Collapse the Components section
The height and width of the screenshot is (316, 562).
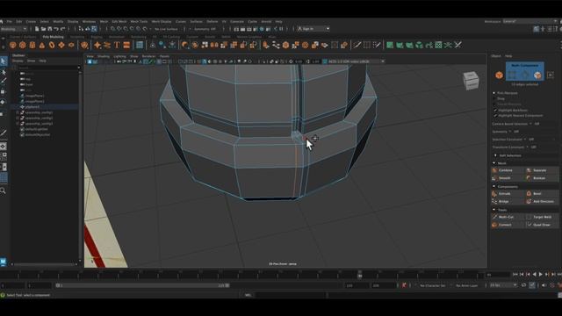click(494, 186)
